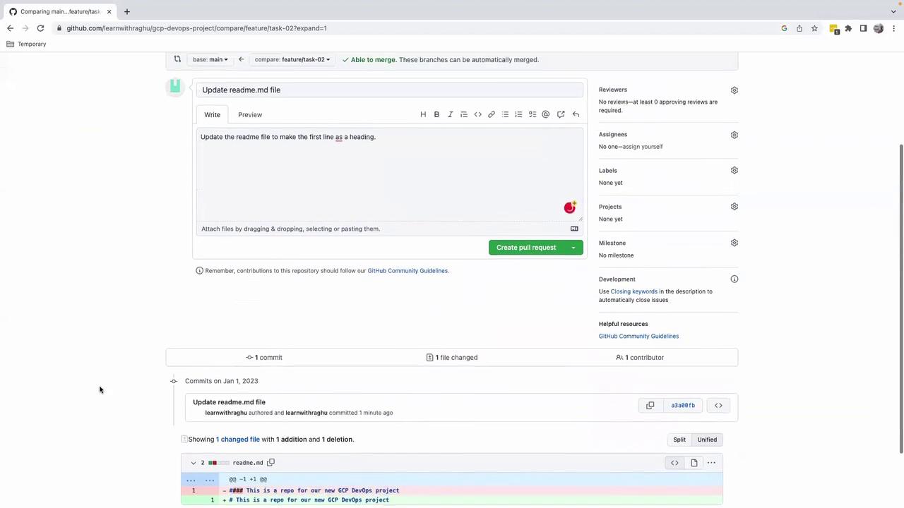Viewport: 904px width, 508px height.
Task: Click the Markdown supported icon
Action: click(574, 229)
